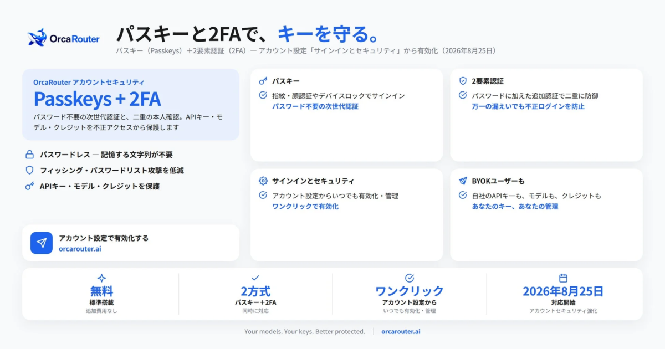Click the 標準搭載 label
Screen dimensions: 665x349
[101, 302]
